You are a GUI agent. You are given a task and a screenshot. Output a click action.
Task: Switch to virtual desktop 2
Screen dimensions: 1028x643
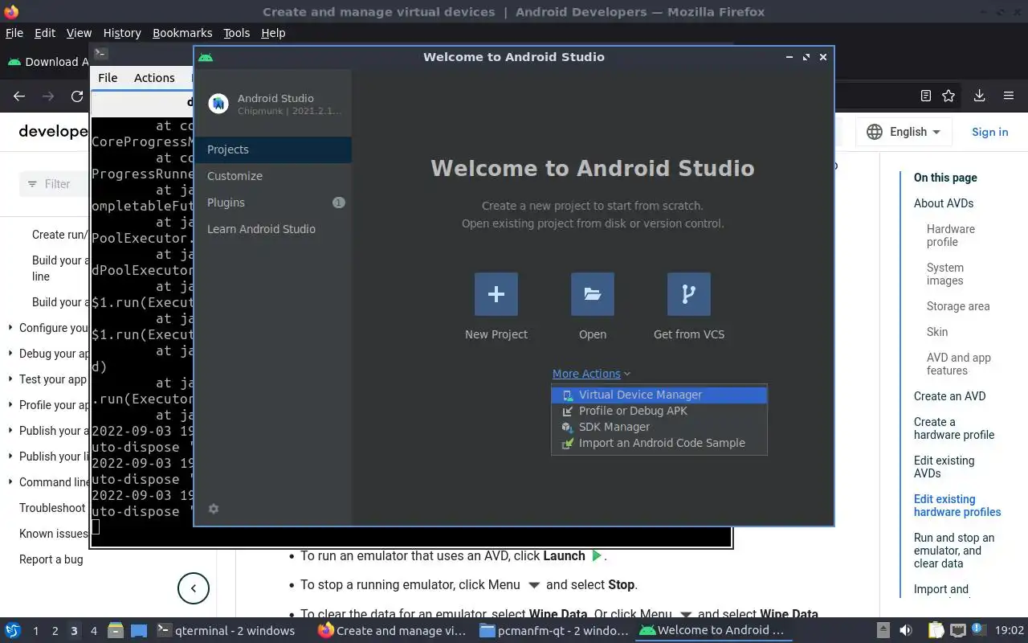(55, 631)
